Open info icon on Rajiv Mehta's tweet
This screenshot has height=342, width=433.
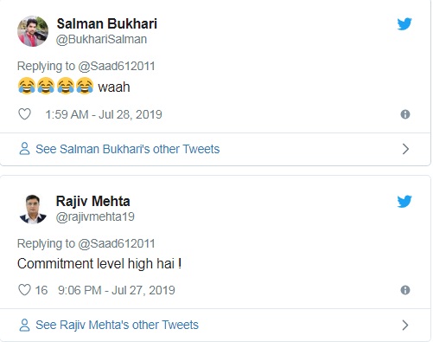pyautogui.click(x=405, y=290)
